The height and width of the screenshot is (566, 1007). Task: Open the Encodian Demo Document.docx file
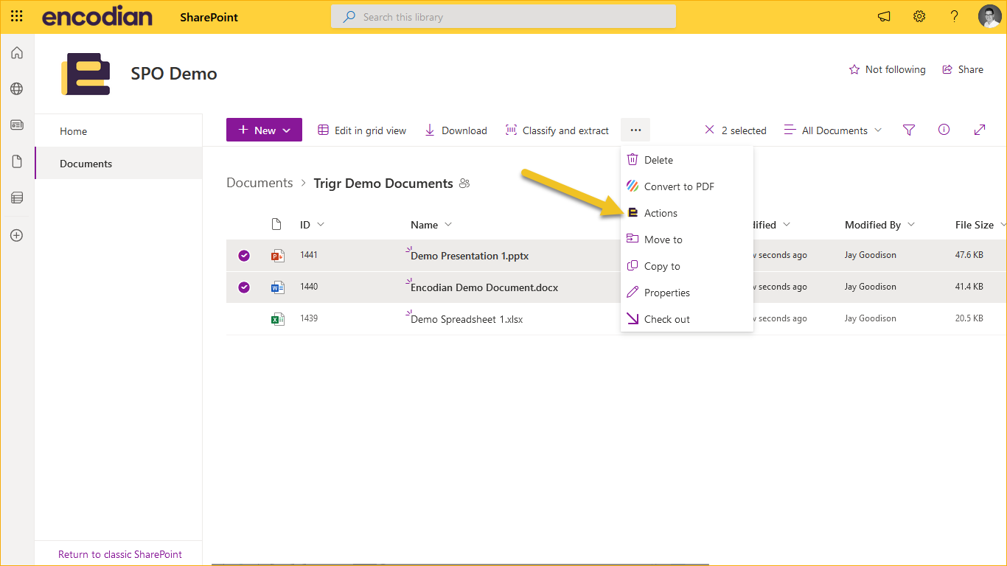pyautogui.click(x=484, y=287)
